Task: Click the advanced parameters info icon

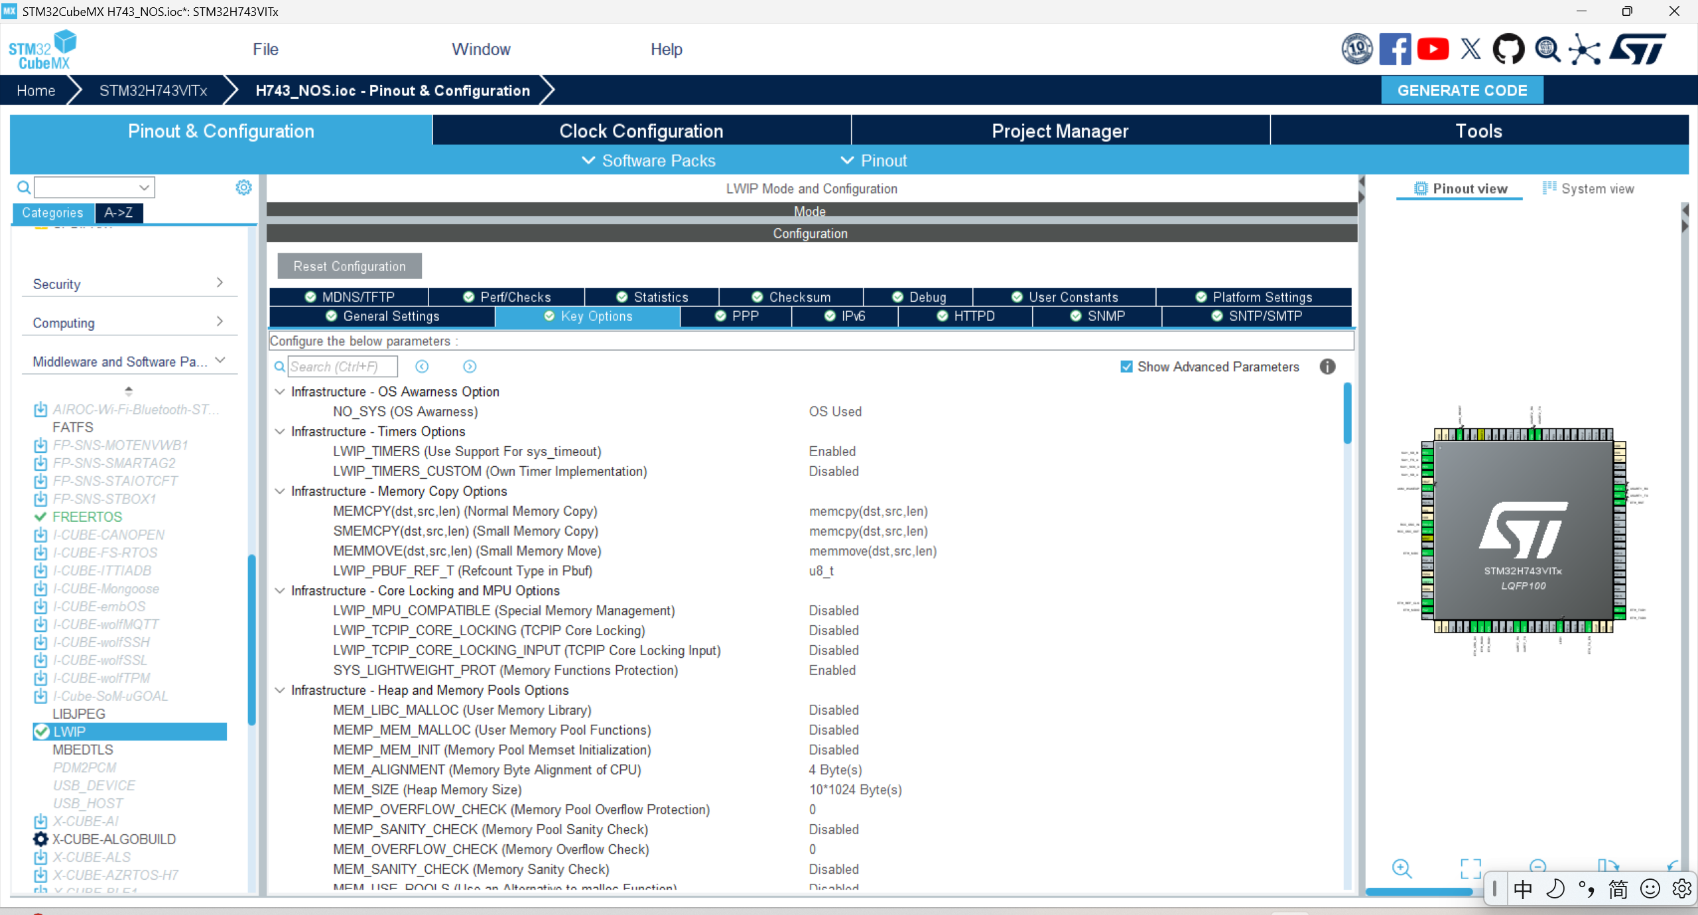Action: tap(1327, 367)
